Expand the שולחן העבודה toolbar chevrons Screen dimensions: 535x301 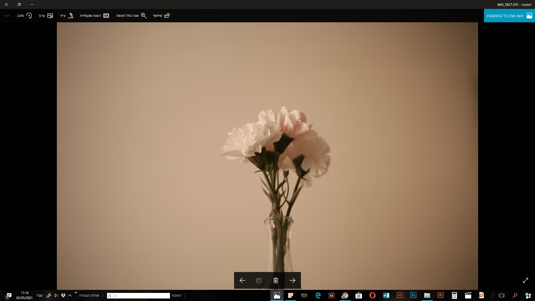(x=76, y=293)
